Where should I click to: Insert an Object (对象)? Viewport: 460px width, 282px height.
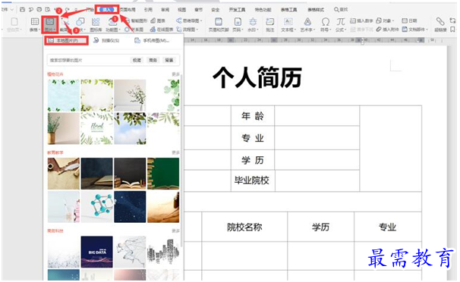click(385, 20)
